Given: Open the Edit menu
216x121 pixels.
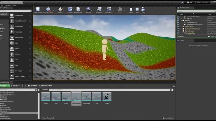Looking at the screenshot, I should click(x=2, y=5).
